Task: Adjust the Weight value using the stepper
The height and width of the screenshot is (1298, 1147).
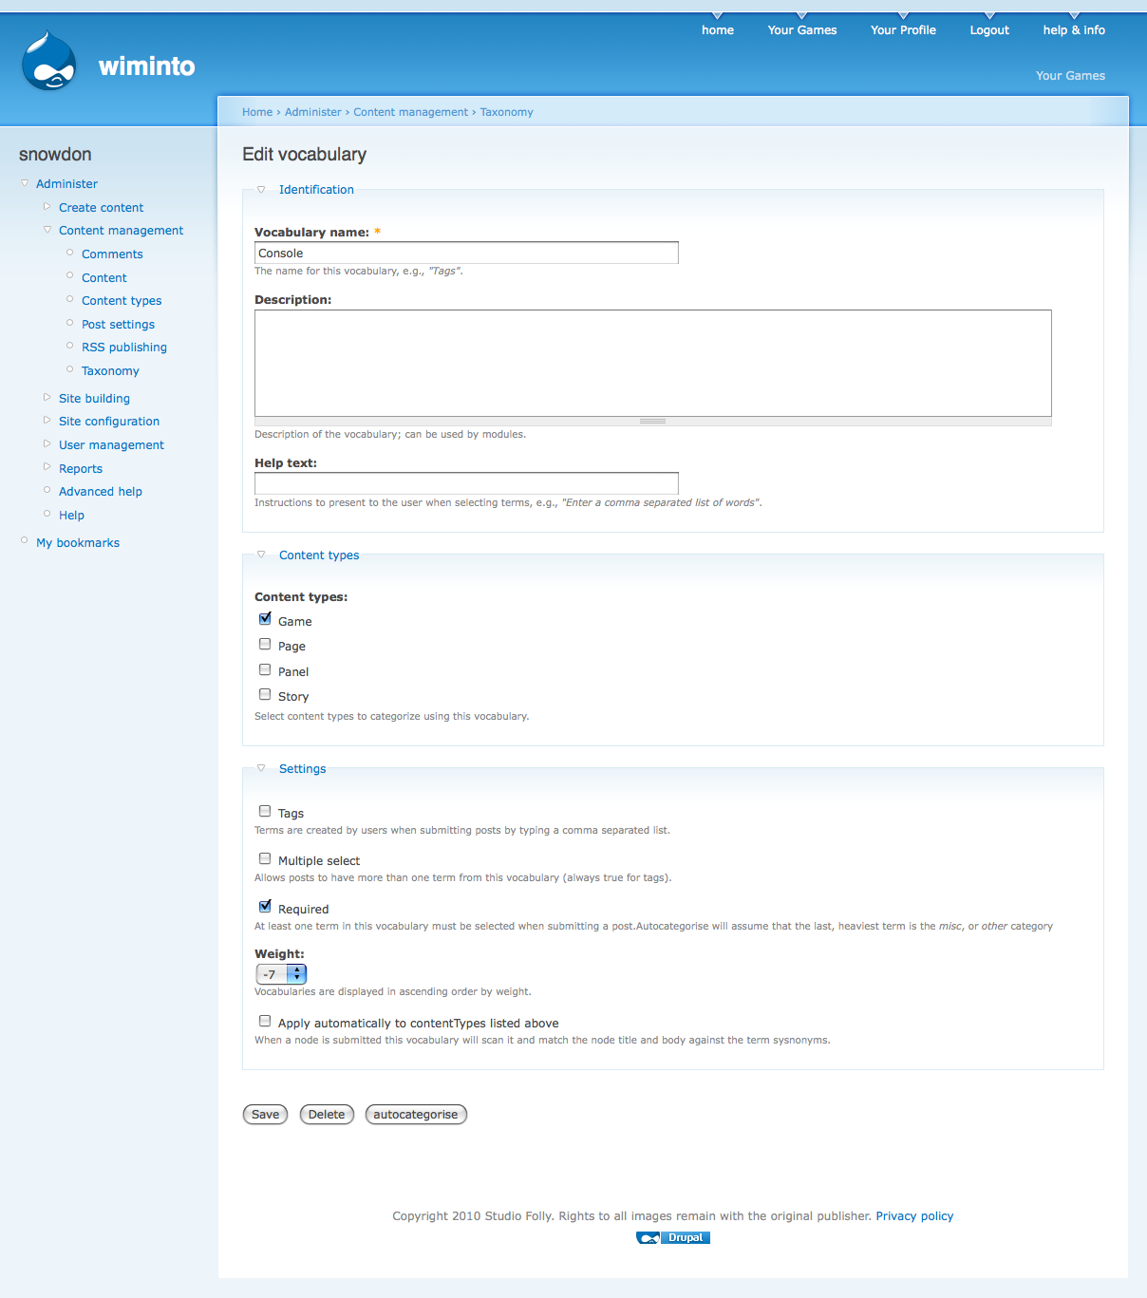Action: (x=297, y=973)
